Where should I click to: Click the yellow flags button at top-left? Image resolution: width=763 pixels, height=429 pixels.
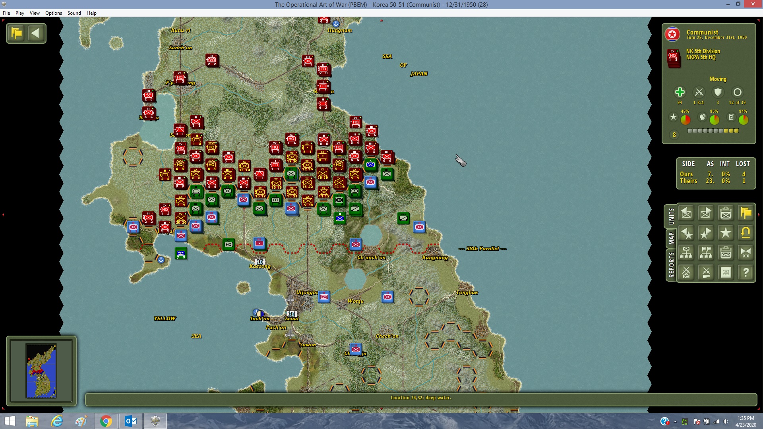[17, 33]
